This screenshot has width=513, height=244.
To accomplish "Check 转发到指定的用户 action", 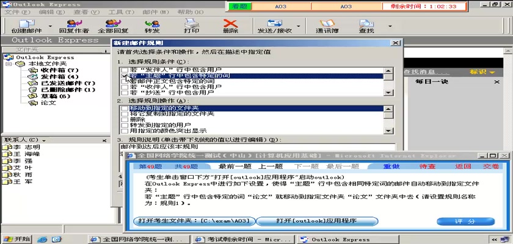I will (x=124, y=125).
